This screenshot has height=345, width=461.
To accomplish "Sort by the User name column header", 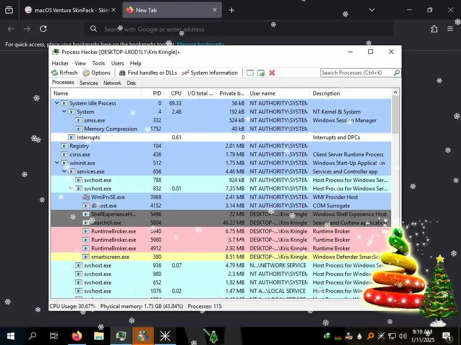I will click(x=278, y=93).
